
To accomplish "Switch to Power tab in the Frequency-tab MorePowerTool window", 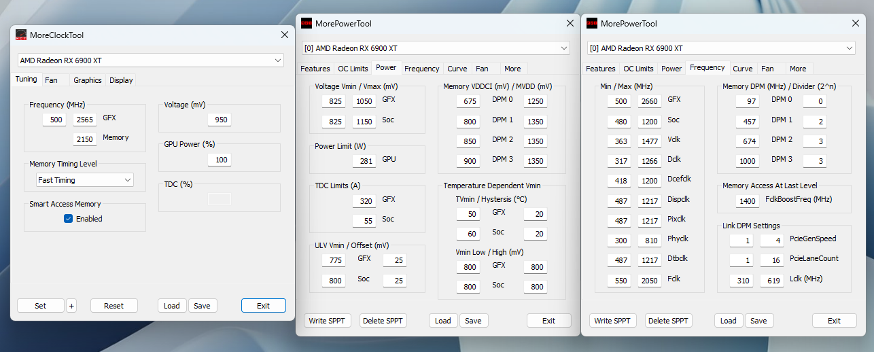I will (x=671, y=69).
